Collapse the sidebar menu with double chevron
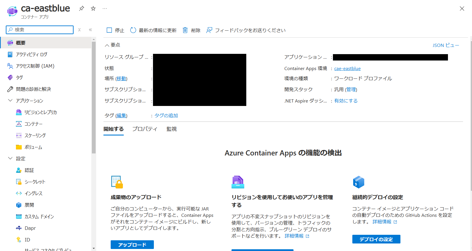This screenshot has width=472, height=251. (90, 30)
